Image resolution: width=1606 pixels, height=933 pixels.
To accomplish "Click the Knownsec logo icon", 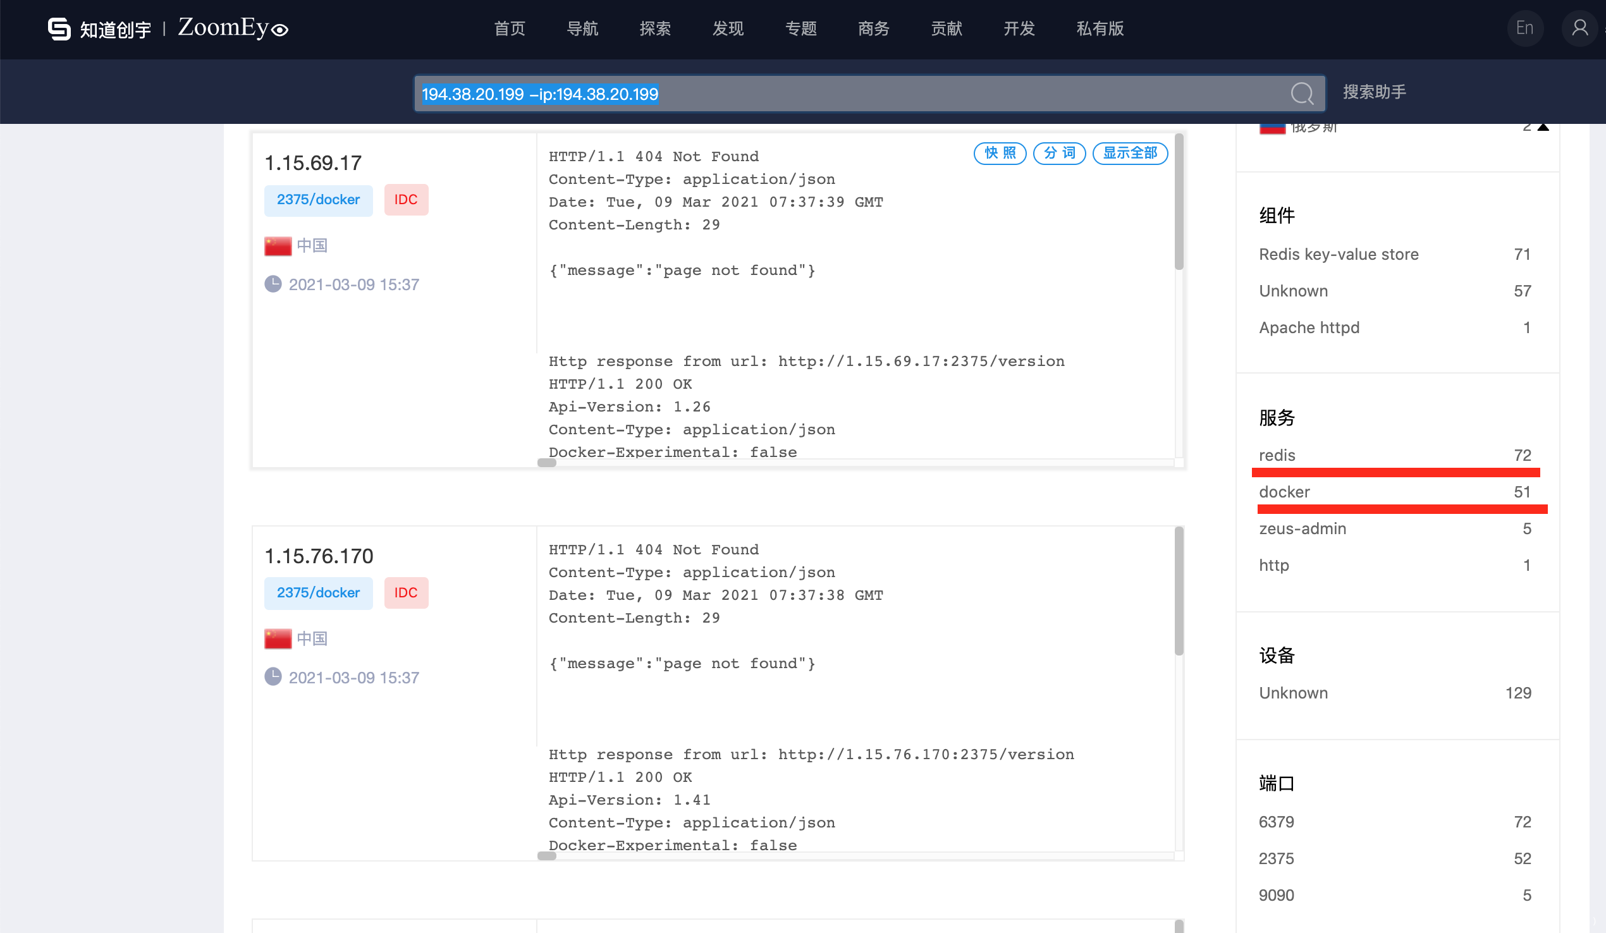I will (x=59, y=28).
